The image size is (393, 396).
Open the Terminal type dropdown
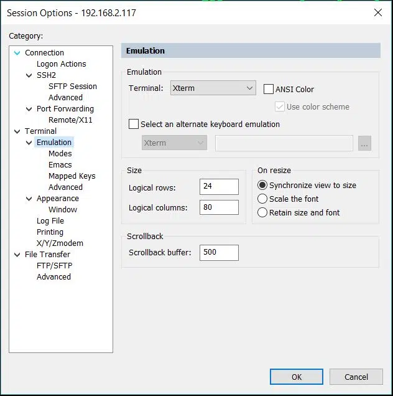pyautogui.click(x=213, y=88)
